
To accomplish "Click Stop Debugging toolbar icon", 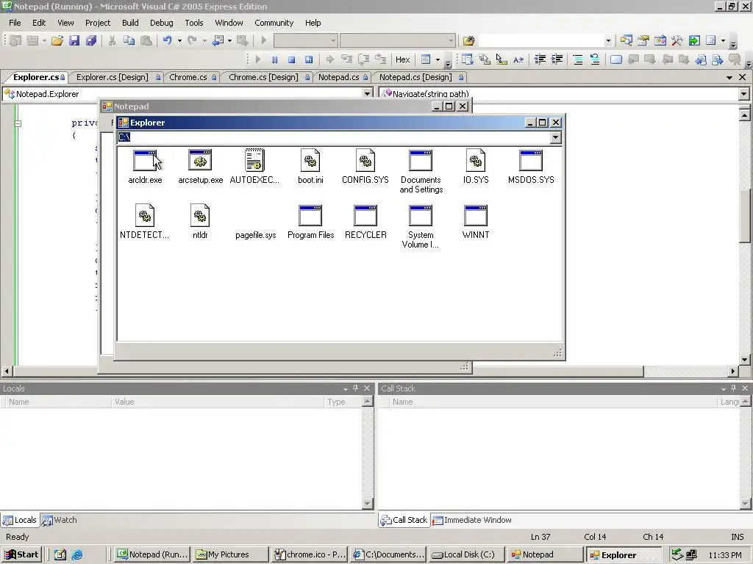I will (x=291, y=59).
